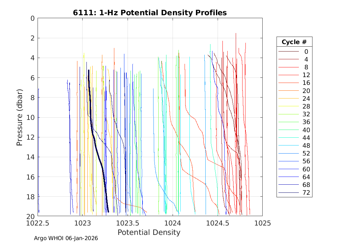Screen dimensions: 340x243
Task: Click the 10 y-axis pressure tick label
Action: click(30, 117)
